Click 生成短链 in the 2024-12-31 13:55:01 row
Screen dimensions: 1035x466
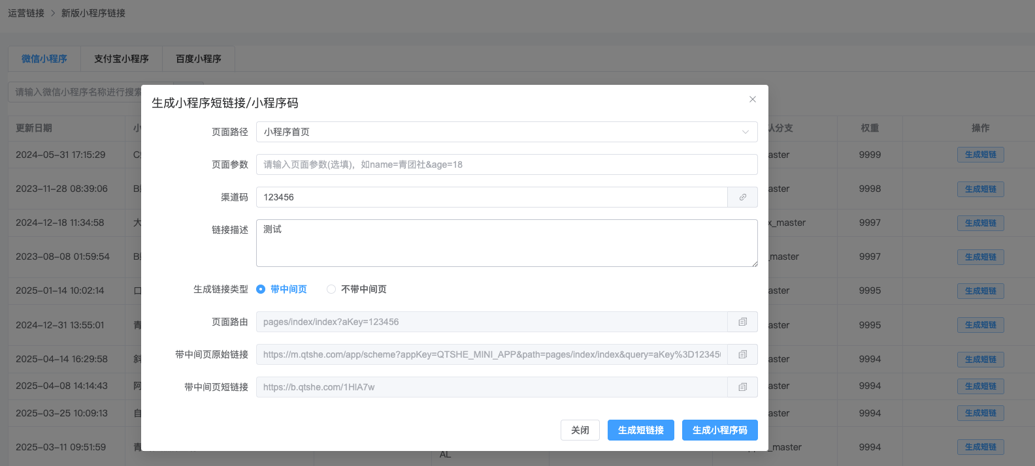(x=981, y=325)
